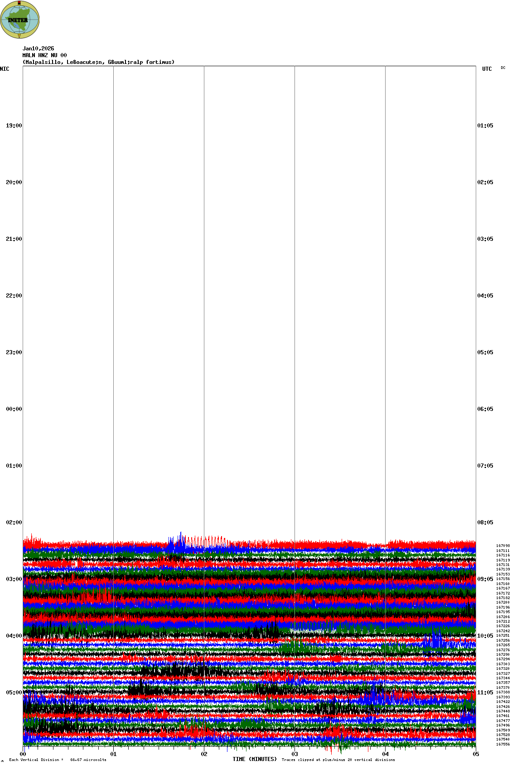Click the Jan10,2026 date text

tap(38, 49)
